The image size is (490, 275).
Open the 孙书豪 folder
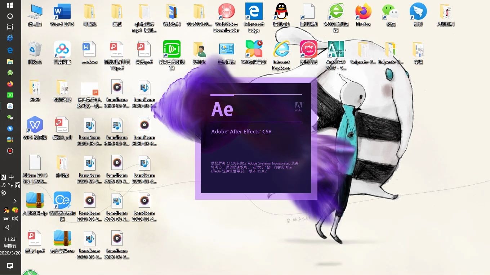[x=62, y=166]
